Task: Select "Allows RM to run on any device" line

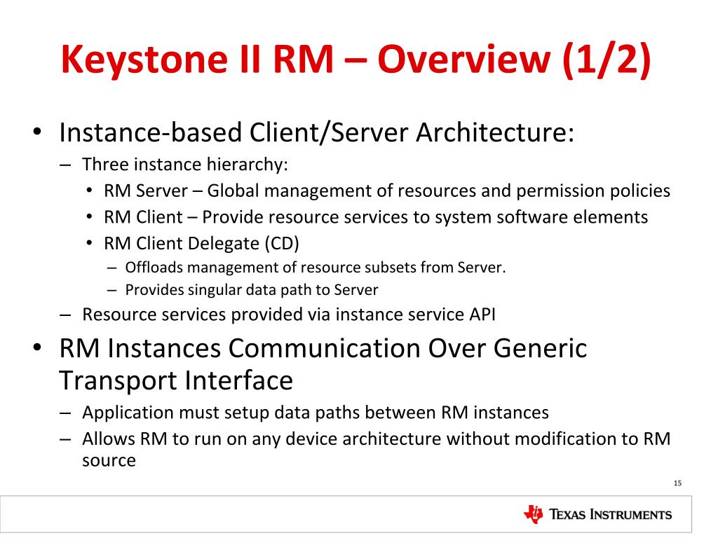Action: [x=376, y=449]
